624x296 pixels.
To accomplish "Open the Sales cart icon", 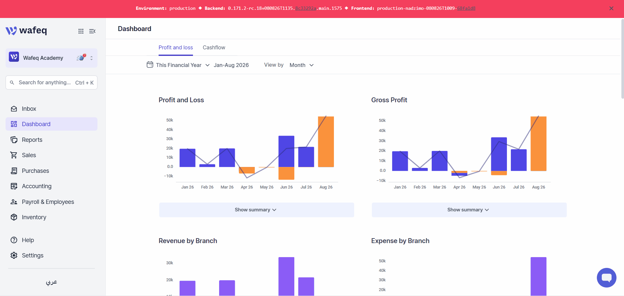I will click(14, 155).
